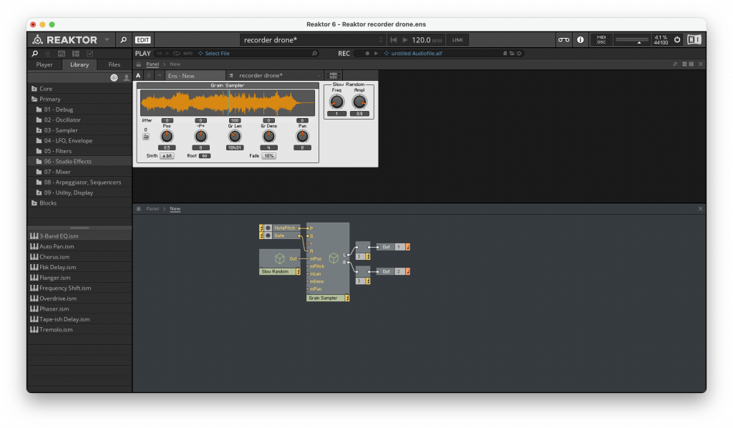This screenshot has height=428, width=733.
Task: Select snapshot bank B button
Action: coord(149,75)
